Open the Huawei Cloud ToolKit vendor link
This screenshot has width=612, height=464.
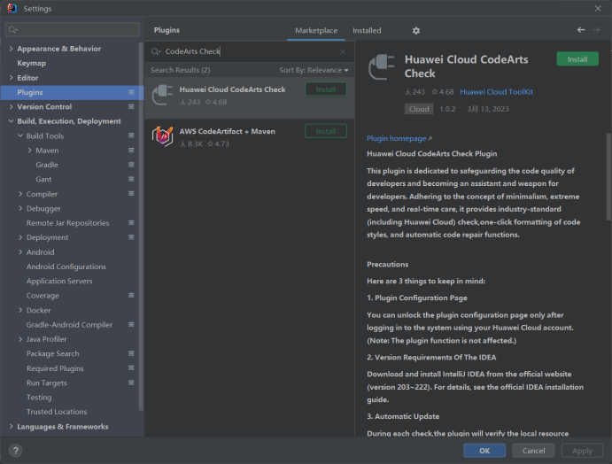[x=496, y=92]
